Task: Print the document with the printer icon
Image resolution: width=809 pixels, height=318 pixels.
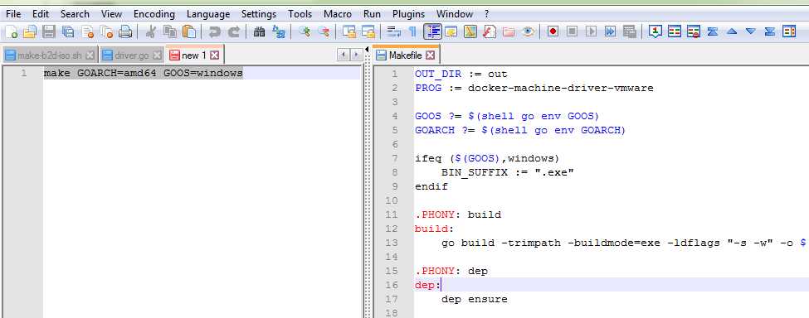Action: (x=125, y=32)
